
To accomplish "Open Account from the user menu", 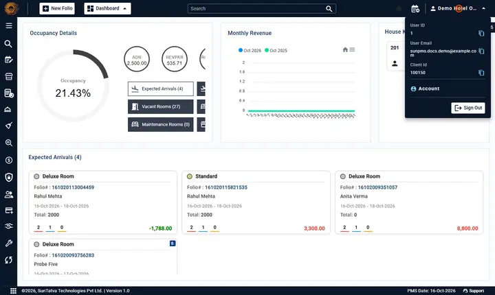I will [425, 89].
